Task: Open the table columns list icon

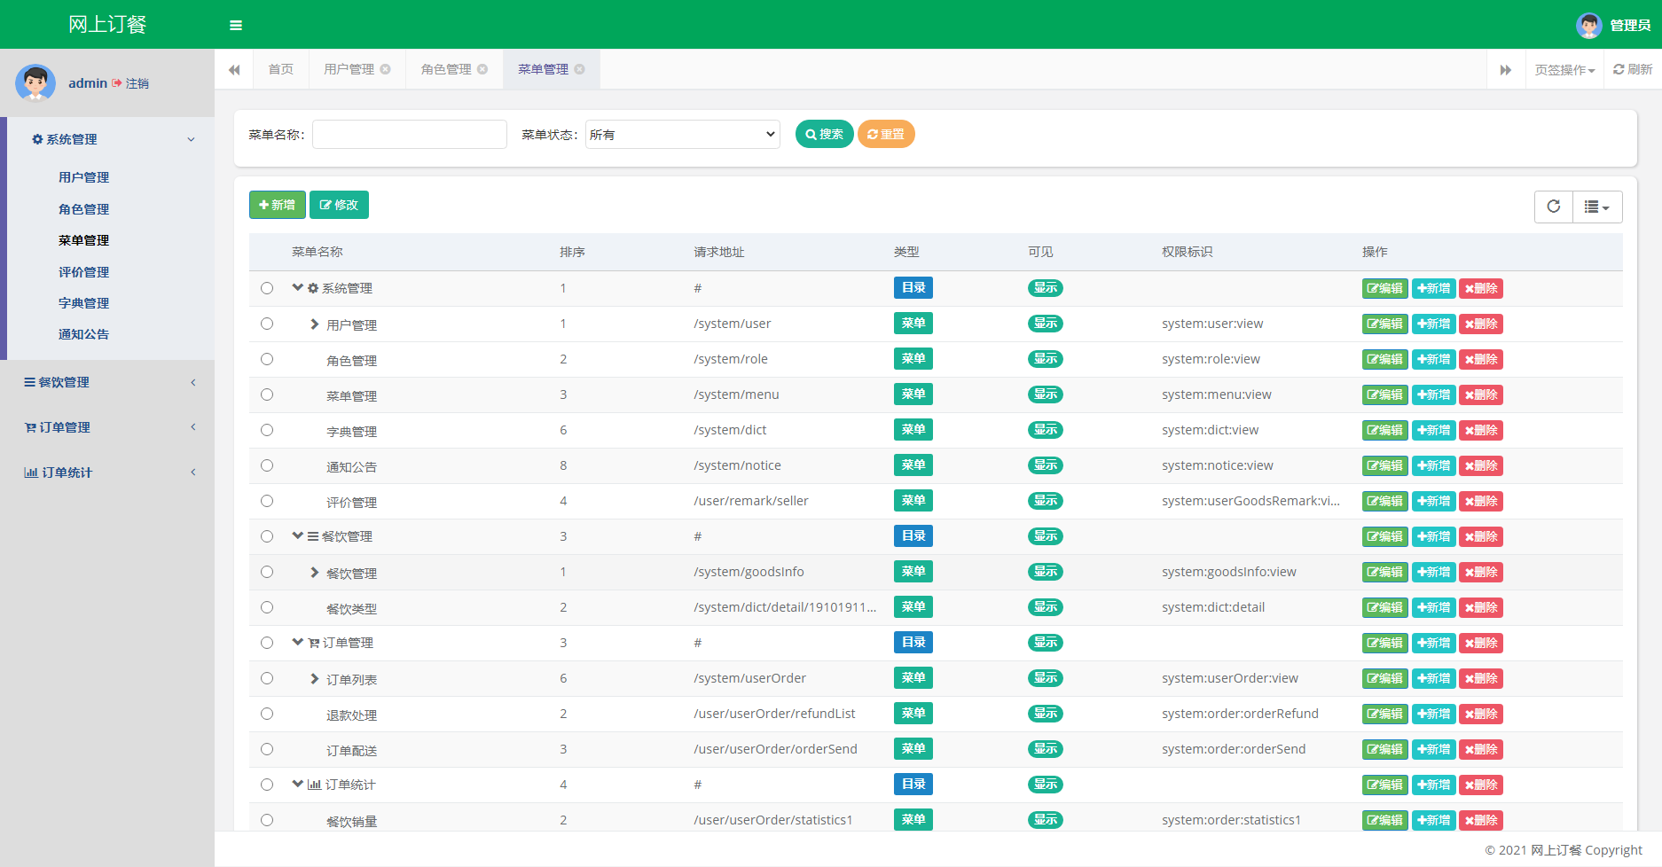Action: pyautogui.click(x=1597, y=207)
